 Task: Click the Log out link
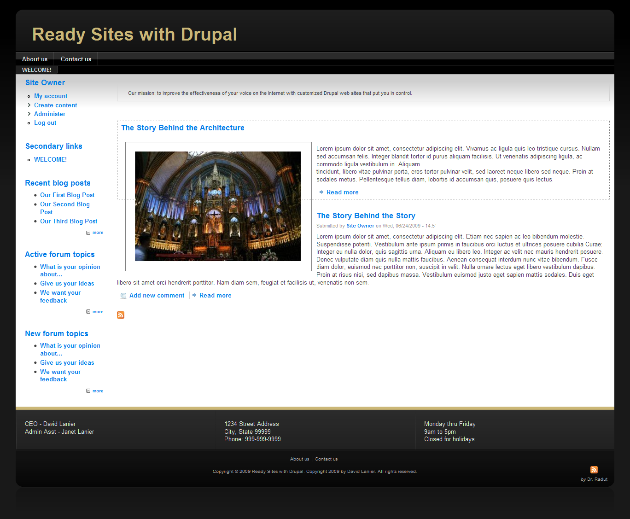click(45, 123)
